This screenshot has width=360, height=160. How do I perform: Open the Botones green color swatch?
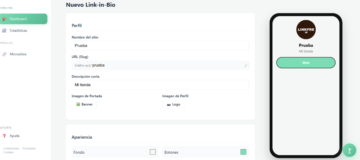(x=243, y=152)
